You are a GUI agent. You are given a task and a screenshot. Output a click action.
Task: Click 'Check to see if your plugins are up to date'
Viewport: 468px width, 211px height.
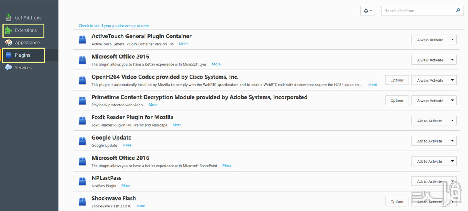tap(114, 26)
